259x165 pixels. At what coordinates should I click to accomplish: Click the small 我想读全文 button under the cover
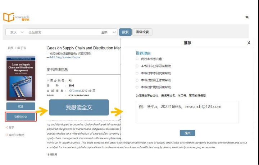pos(21,117)
